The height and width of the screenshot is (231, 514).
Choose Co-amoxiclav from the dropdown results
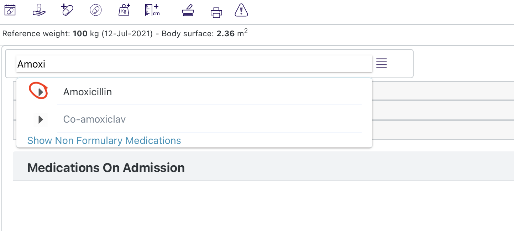pos(94,119)
